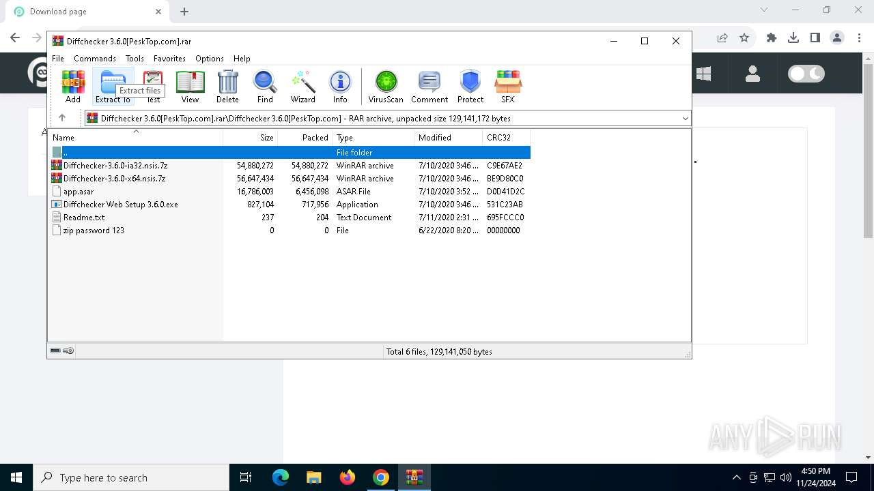The width and height of the screenshot is (874, 491).
Task: Click the website user account icon
Action: (x=752, y=73)
